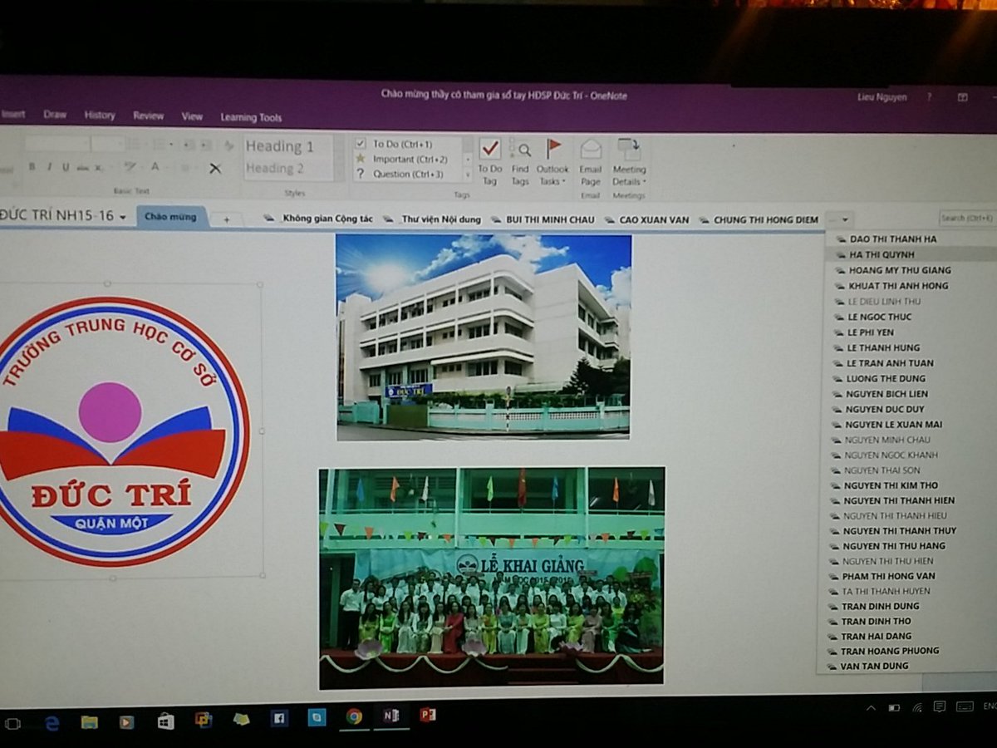Select the Question (Ctrl+3) tag
This screenshot has height=748, width=997.
pos(360,174)
